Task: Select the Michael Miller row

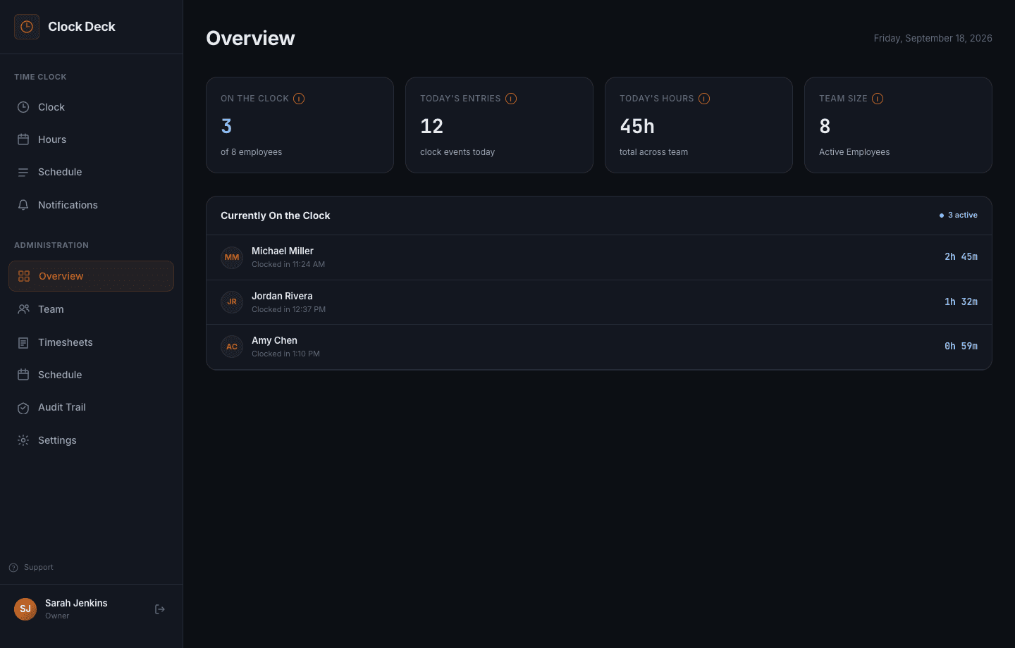Action: [x=599, y=257]
